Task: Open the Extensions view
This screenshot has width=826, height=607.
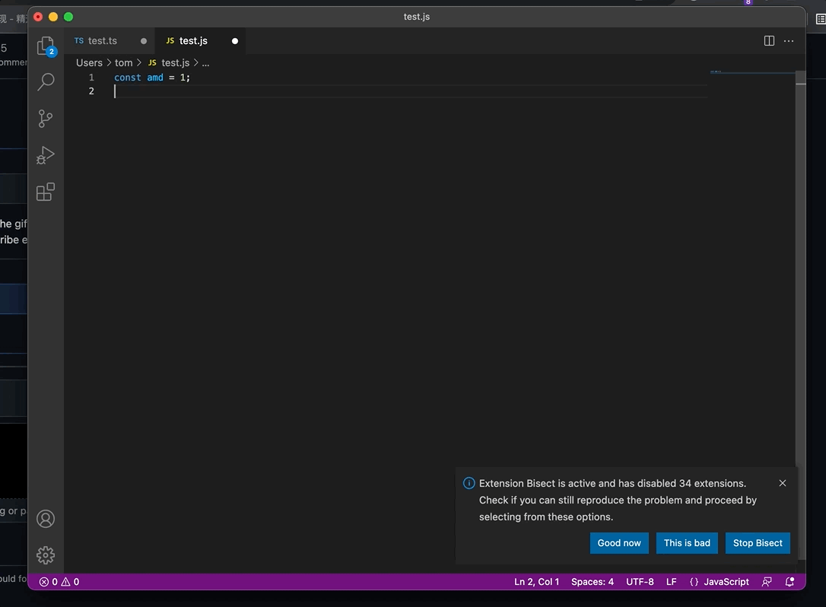Action: click(x=46, y=191)
